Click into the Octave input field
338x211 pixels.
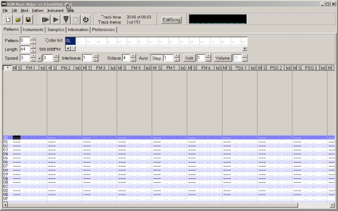pos(126,58)
